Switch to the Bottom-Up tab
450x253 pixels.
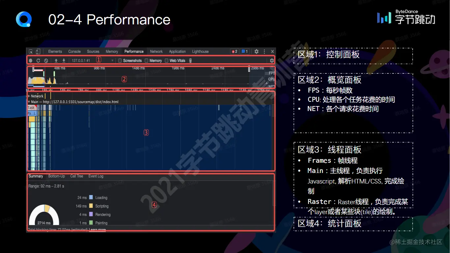[56, 176]
